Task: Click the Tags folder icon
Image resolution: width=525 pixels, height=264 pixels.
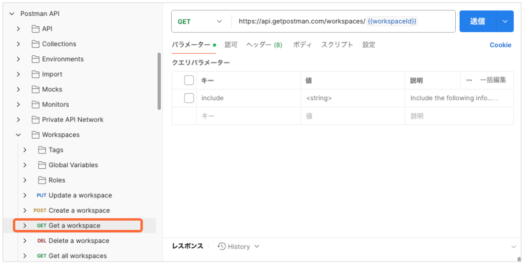Action: pyautogui.click(x=42, y=150)
